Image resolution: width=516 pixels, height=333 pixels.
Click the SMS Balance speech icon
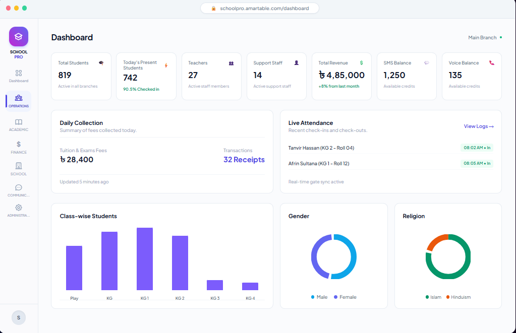(x=427, y=63)
